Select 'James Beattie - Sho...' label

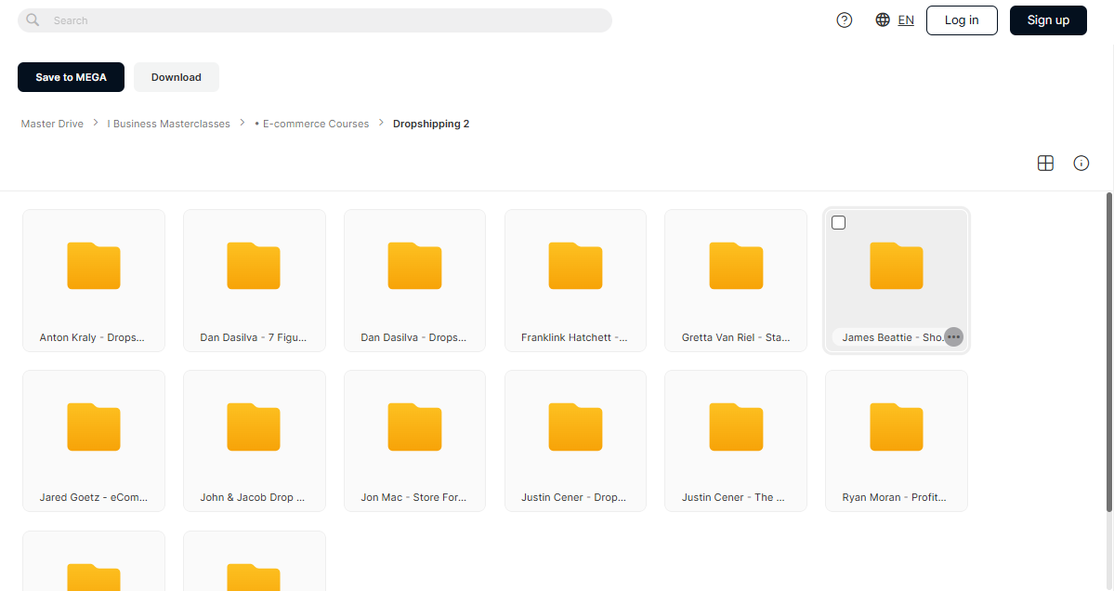893,337
